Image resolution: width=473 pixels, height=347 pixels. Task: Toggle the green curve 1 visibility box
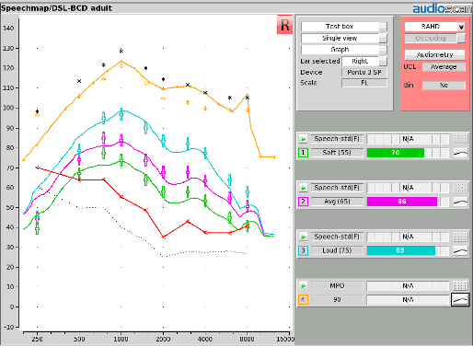coord(303,153)
